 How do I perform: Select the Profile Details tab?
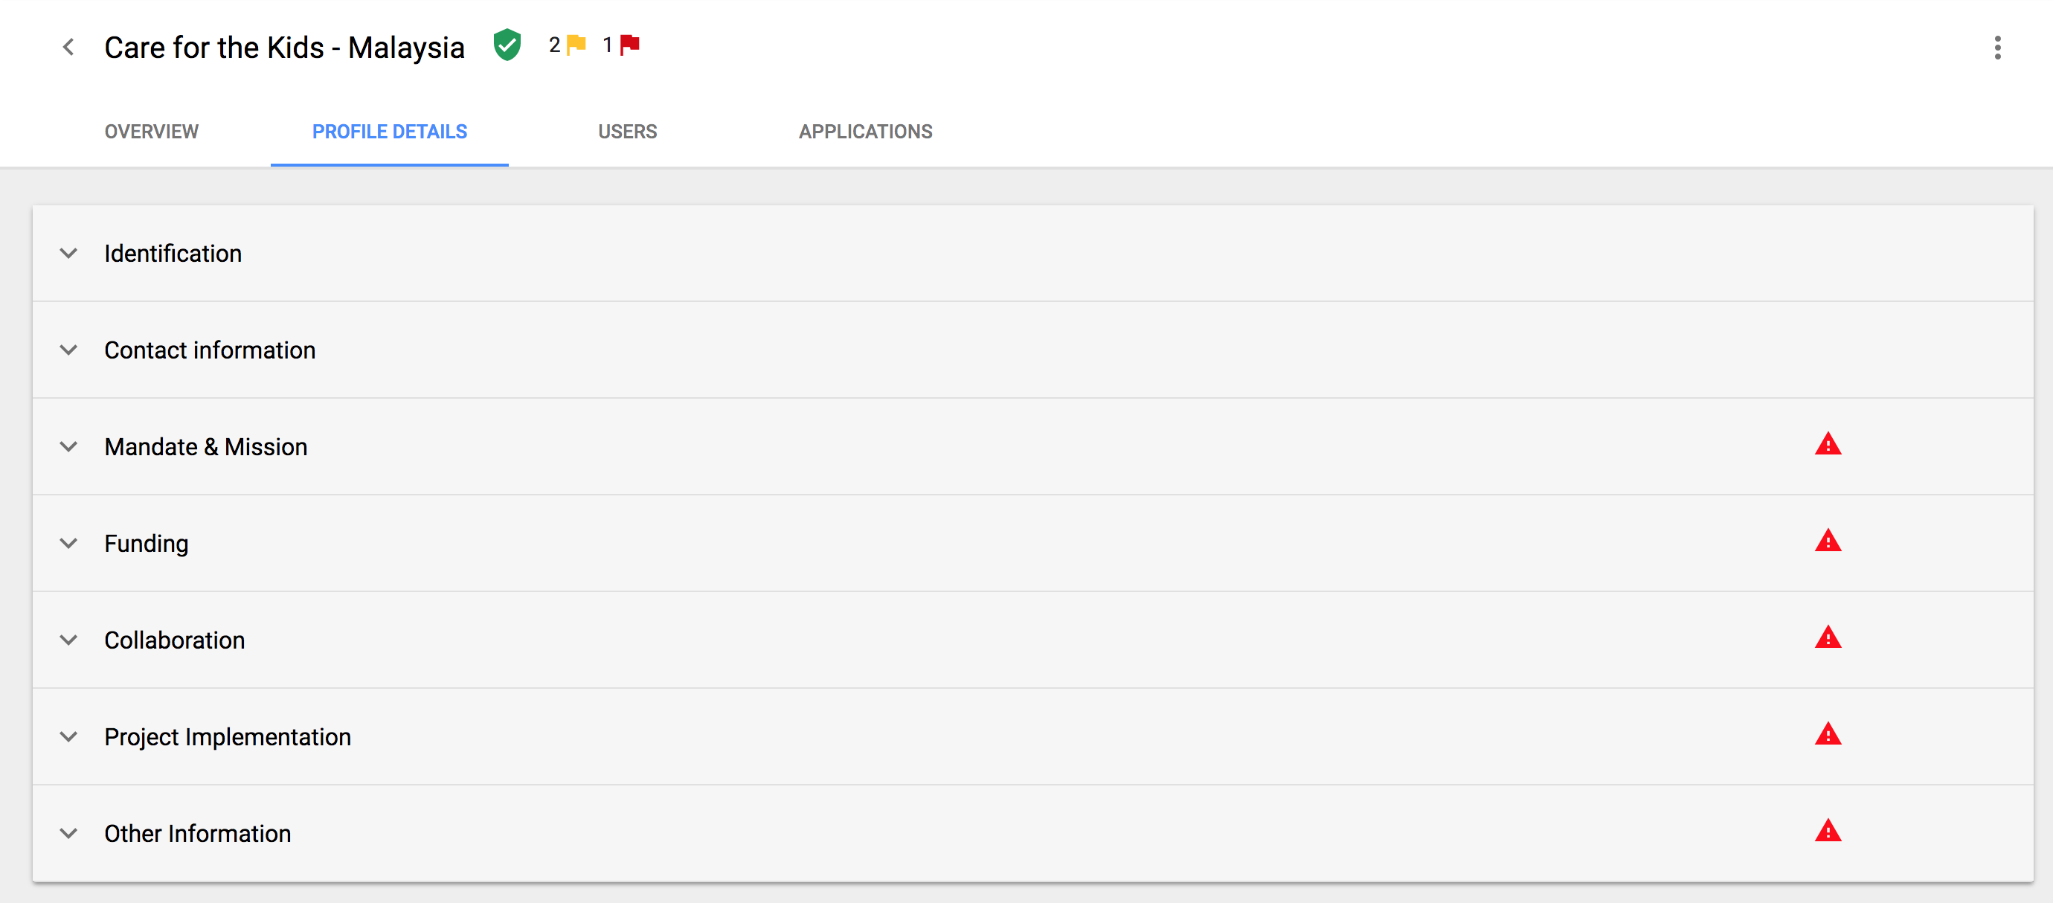[x=389, y=132]
